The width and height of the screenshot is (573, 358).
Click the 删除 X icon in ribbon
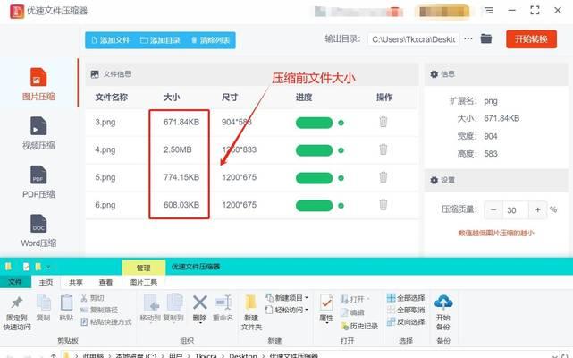pyautogui.click(x=200, y=303)
